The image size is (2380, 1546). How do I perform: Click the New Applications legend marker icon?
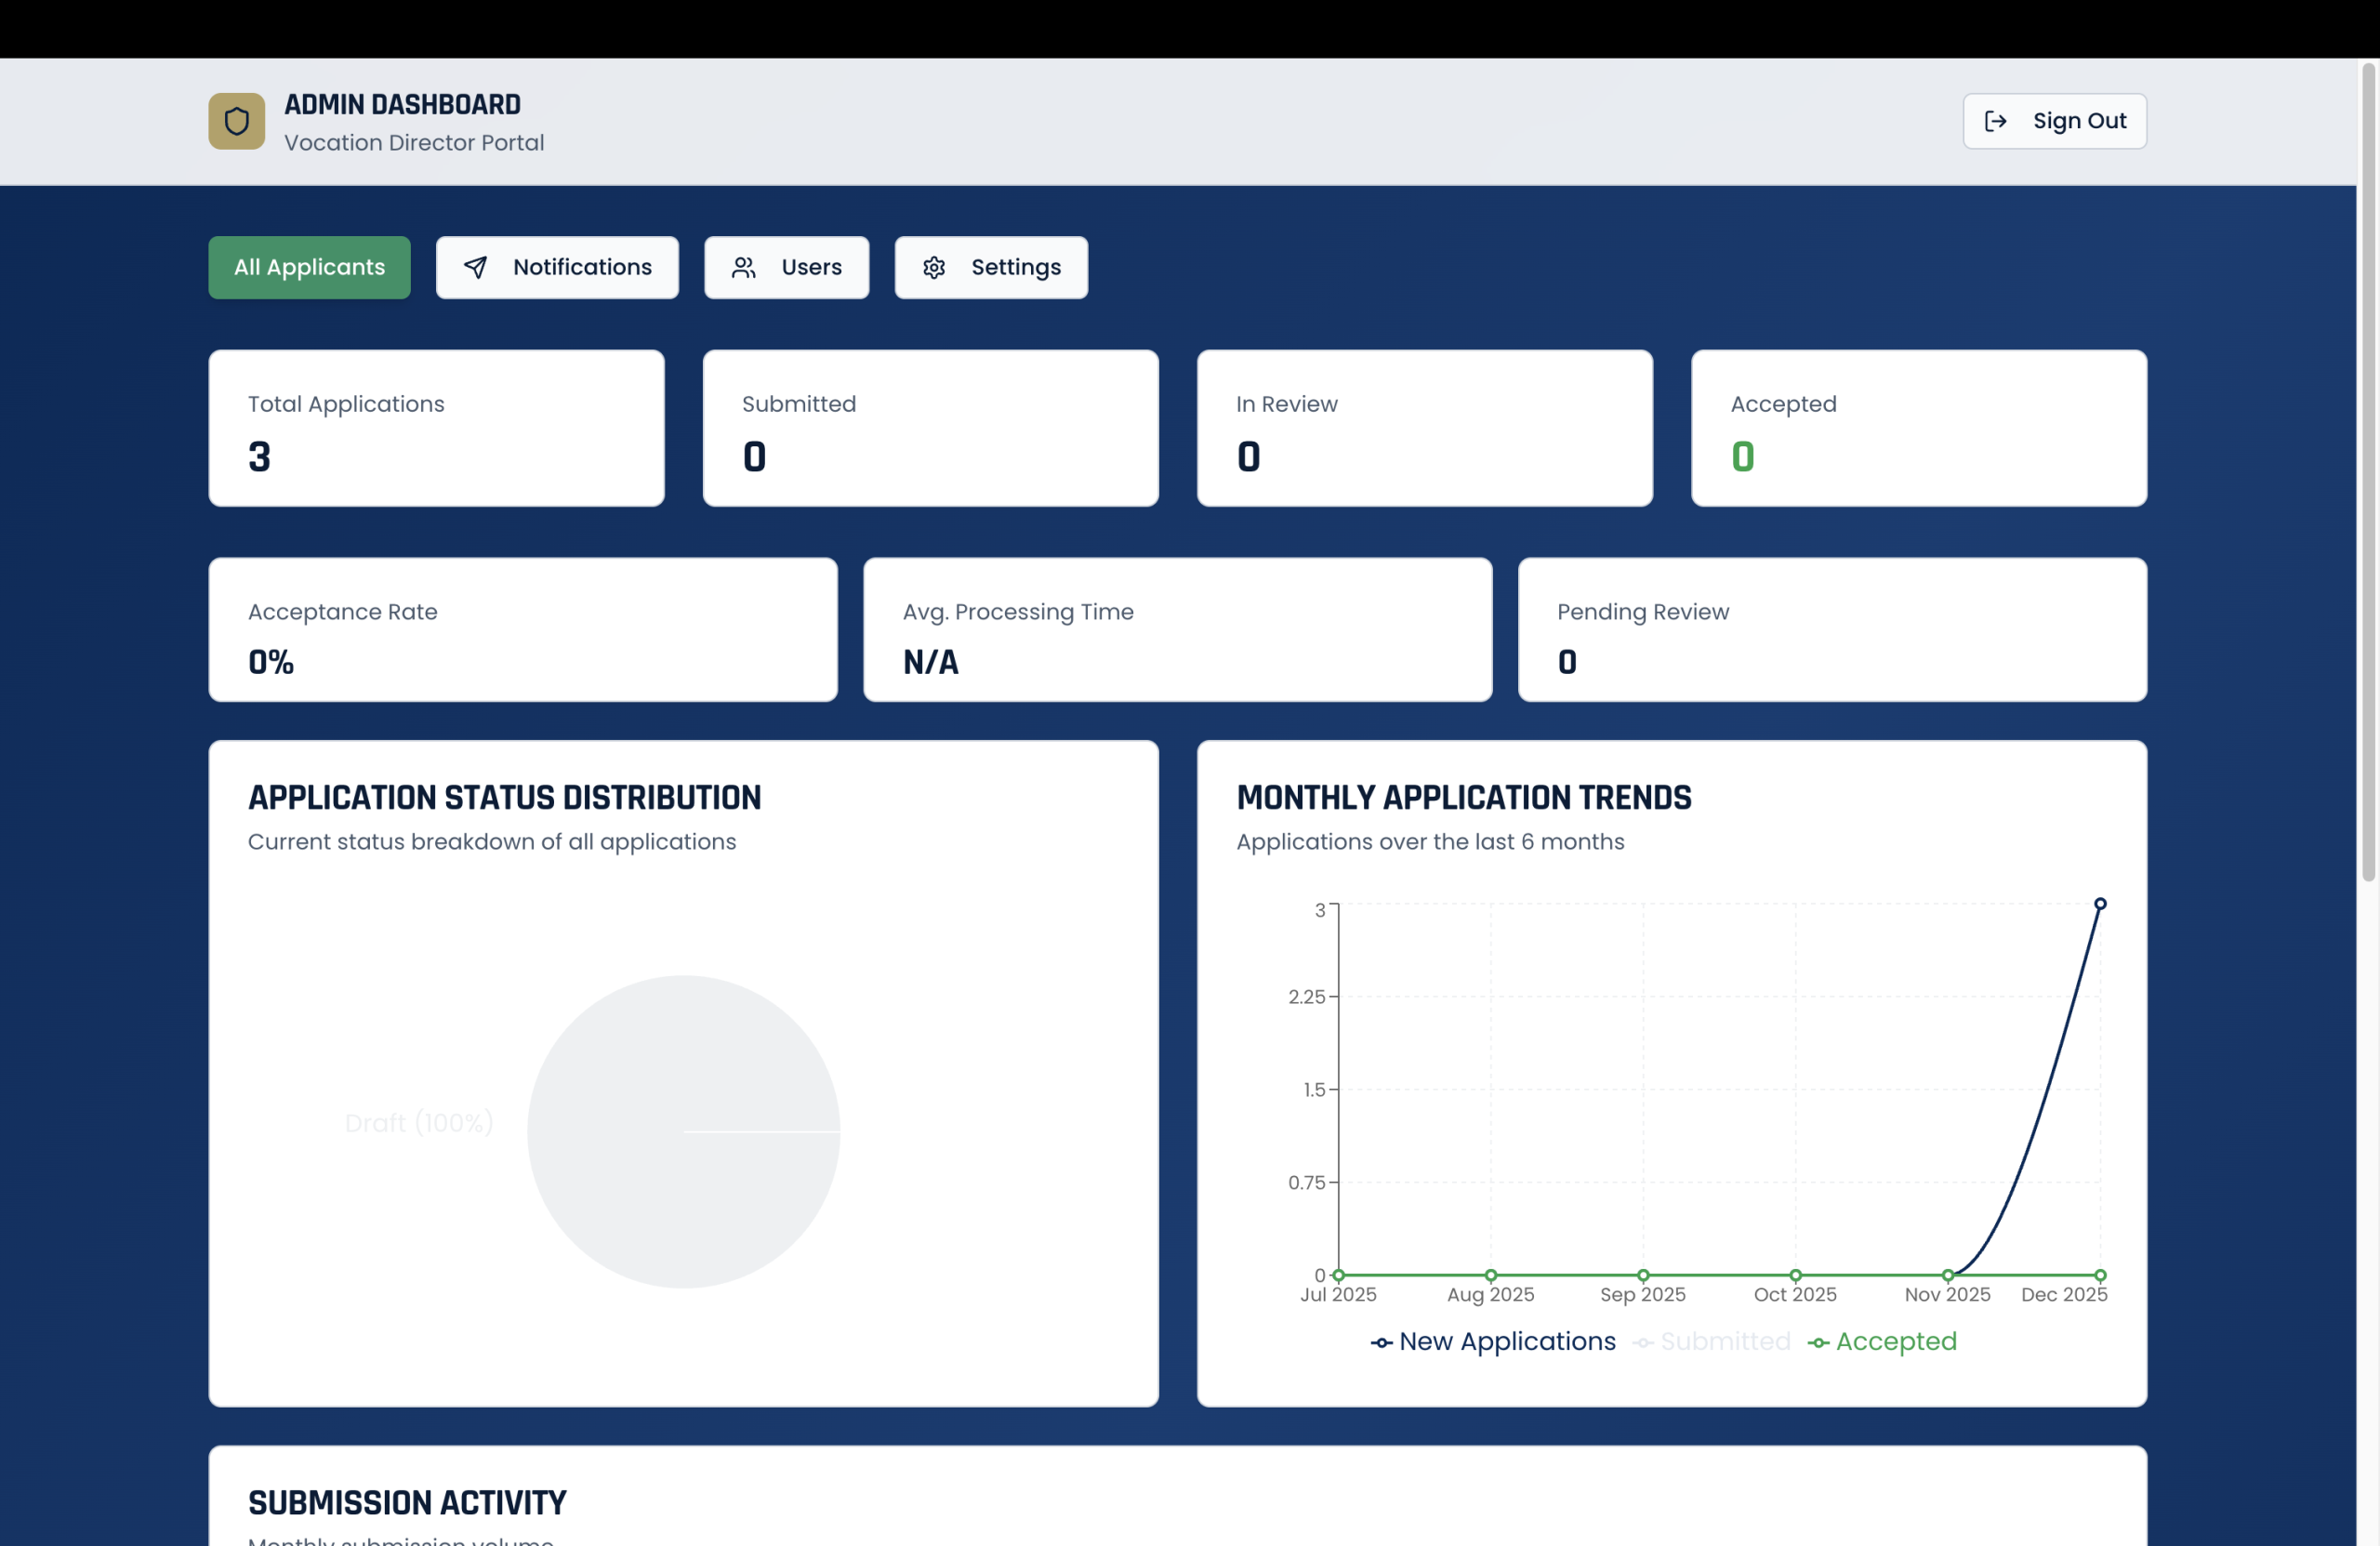[x=1381, y=1343]
